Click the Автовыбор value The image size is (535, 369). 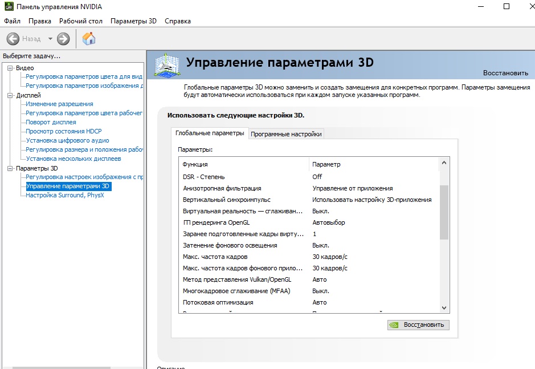pos(329,222)
